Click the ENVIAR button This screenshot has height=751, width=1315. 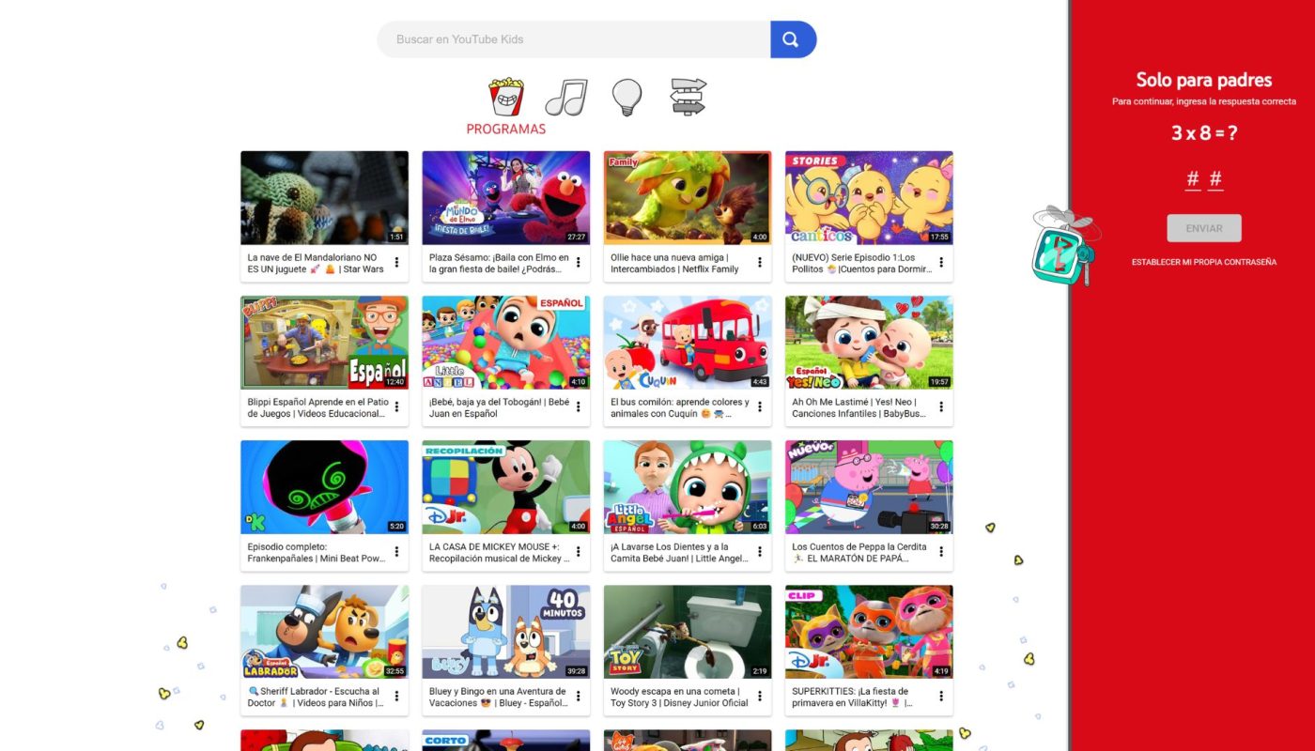click(x=1204, y=228)
